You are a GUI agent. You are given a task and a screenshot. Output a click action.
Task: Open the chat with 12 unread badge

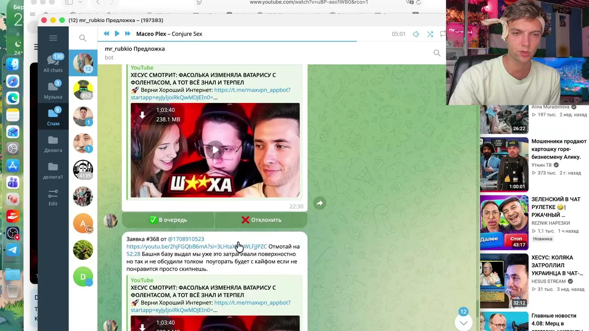pos(83,63)
